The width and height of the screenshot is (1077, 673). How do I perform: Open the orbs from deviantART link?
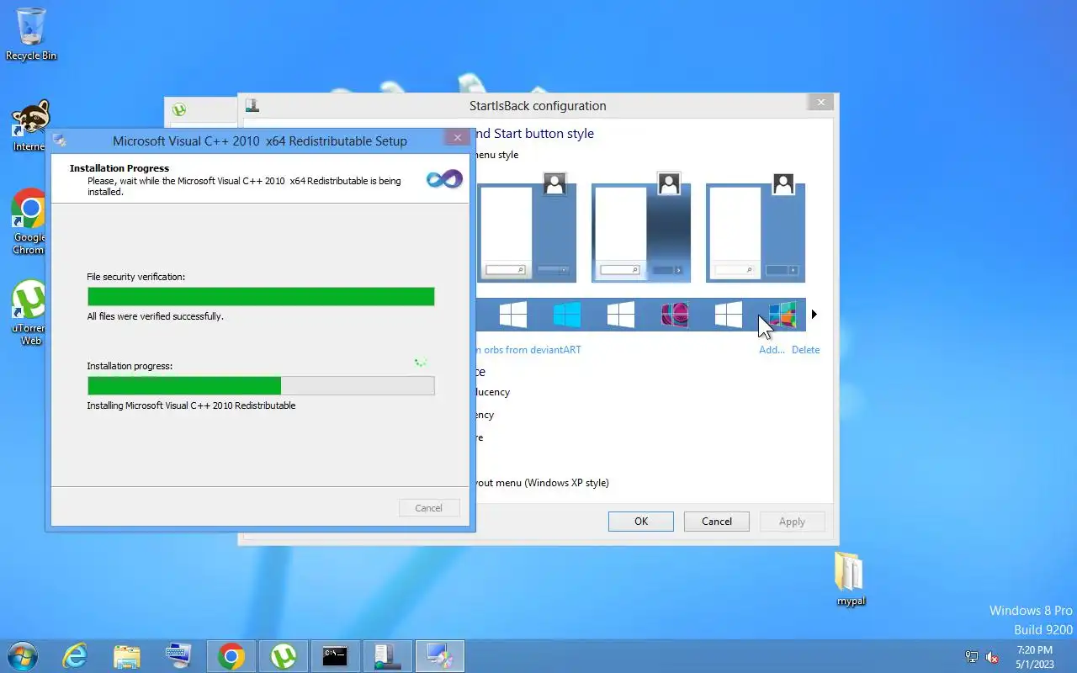528,350
